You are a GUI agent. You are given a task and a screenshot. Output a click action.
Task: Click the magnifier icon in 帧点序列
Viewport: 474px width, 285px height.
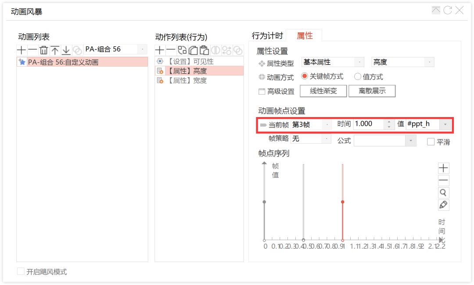coord(443,192)
